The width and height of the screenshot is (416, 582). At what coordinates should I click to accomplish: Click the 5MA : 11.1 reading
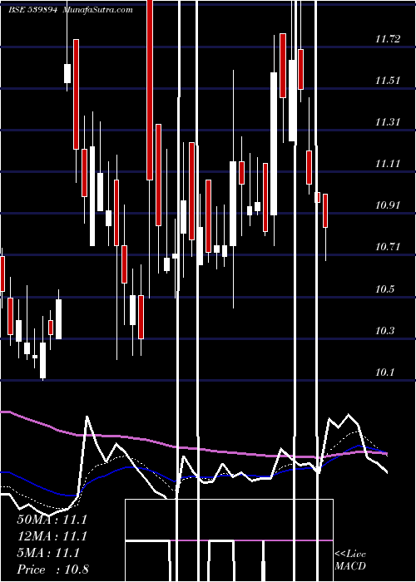click(48, 553)
